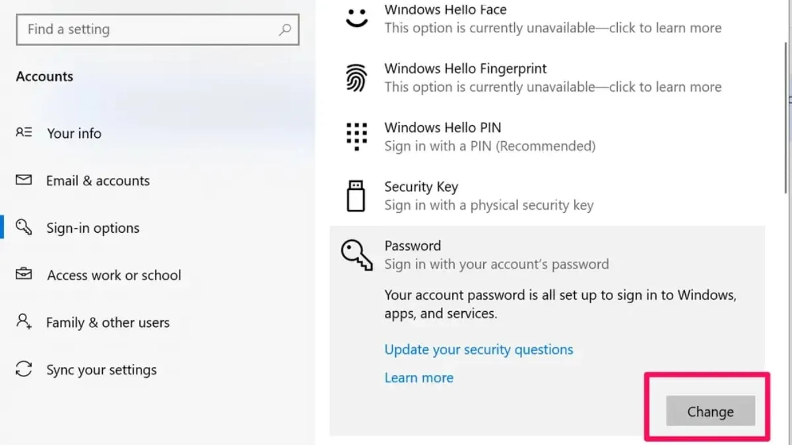Click the Family & other users icon
The height and width of the screenshot is (445, 792).
(24, 322)
